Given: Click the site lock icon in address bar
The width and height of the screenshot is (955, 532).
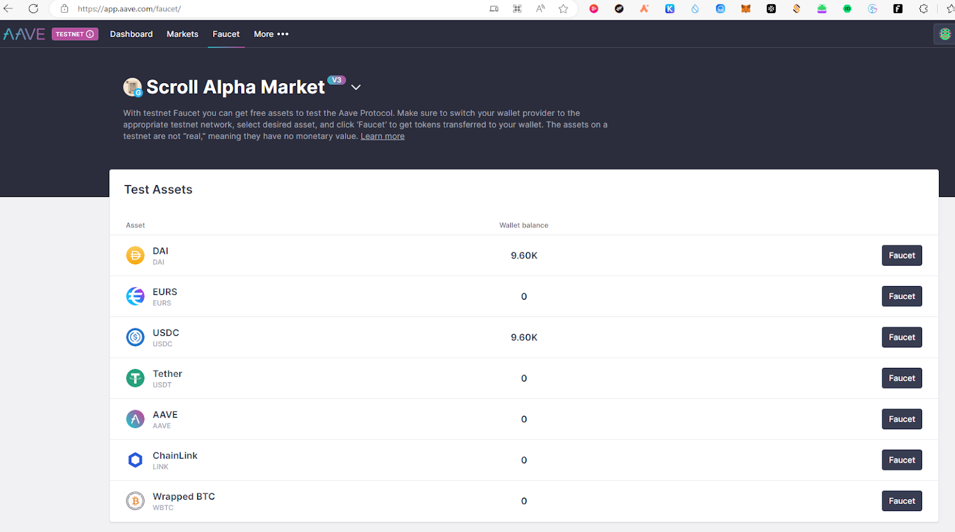Looking at the screenshot, I should point(64,8).
